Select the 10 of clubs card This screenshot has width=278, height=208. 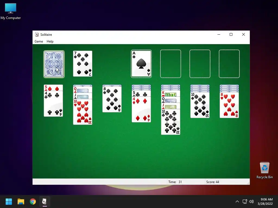coord(170,122)
